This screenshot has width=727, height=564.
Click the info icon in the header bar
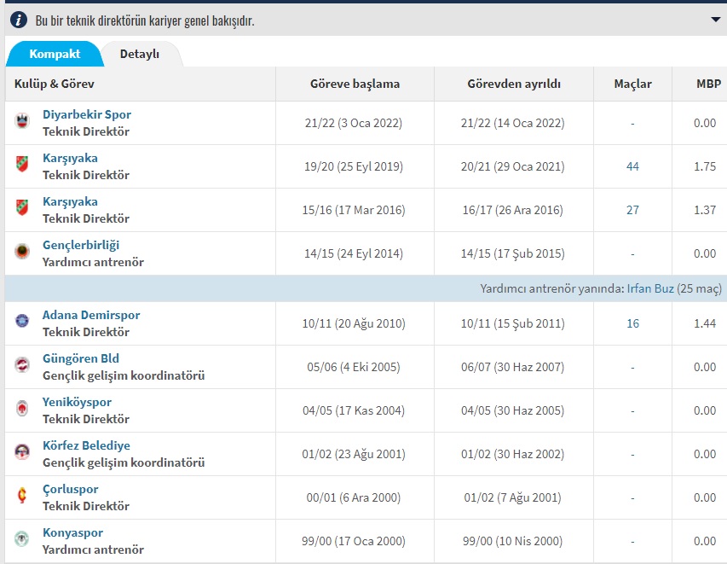click(19, 20)
